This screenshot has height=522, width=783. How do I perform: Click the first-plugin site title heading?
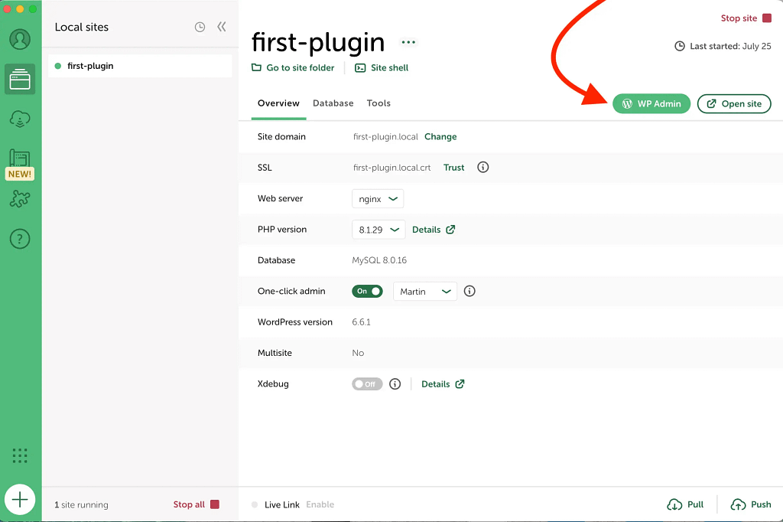coord(318,42)
